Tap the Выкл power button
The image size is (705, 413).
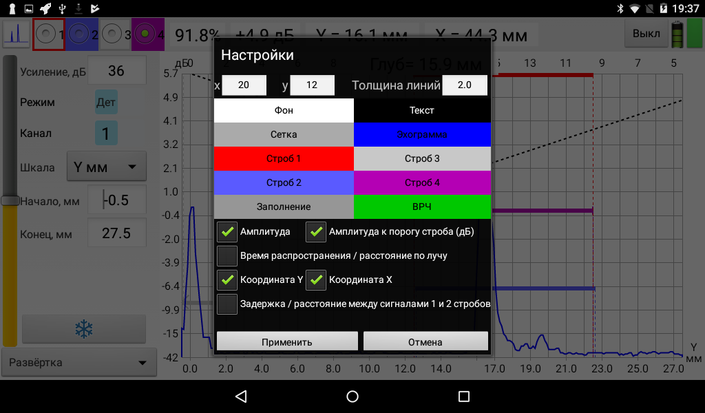click(x=646, y=34)
